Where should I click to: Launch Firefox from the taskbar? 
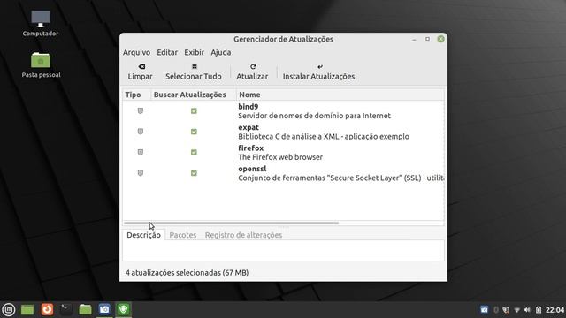(47, 309)
